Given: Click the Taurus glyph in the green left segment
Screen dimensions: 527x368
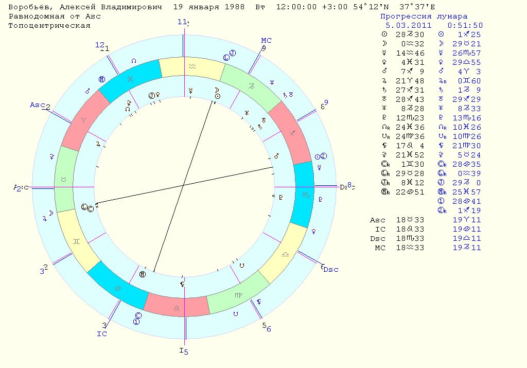Looking at the screenshot, I should pos(63,180).
